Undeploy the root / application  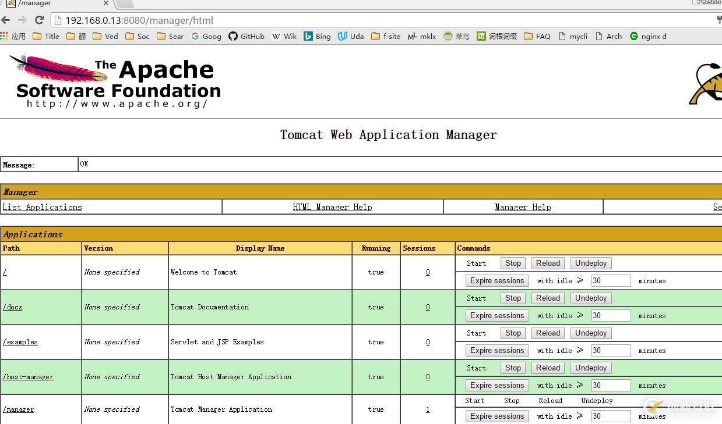pos(591,263)
